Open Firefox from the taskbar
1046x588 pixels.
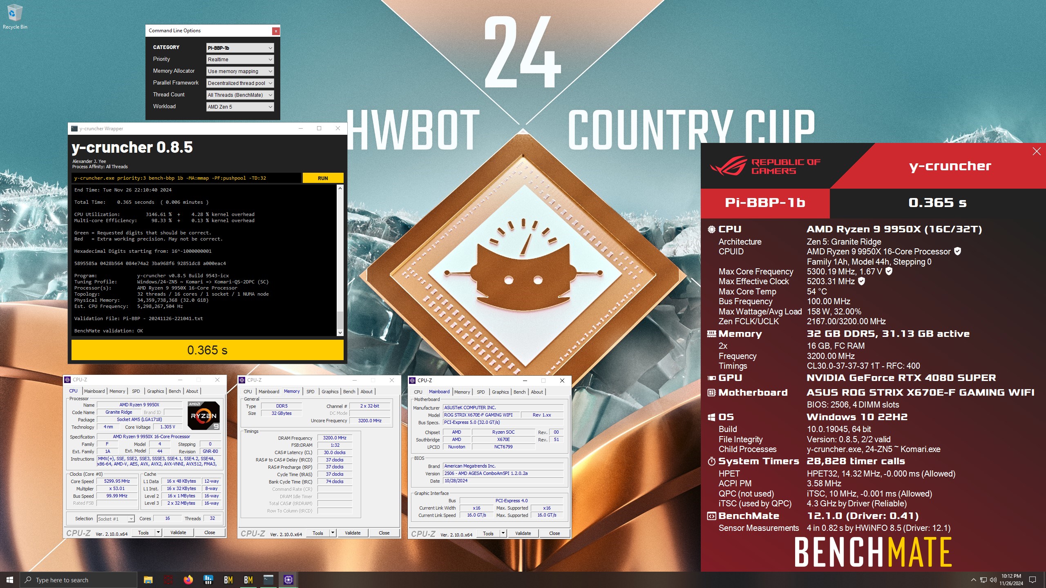pos(188,580)
